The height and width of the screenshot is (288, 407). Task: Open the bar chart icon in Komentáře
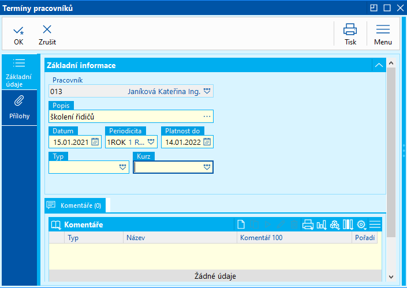(x=322, y=225)
